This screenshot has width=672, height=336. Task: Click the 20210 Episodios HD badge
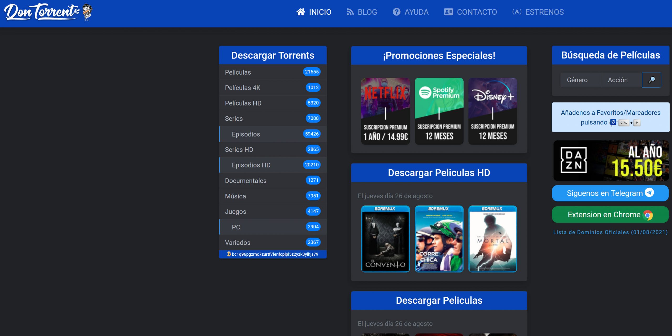click(312, 165)
